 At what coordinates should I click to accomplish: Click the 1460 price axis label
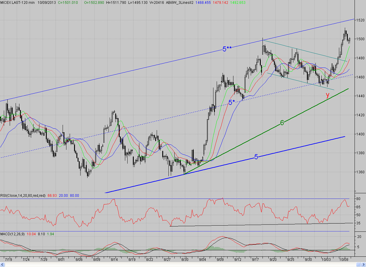pyautogui.click(x=361, y=77)
